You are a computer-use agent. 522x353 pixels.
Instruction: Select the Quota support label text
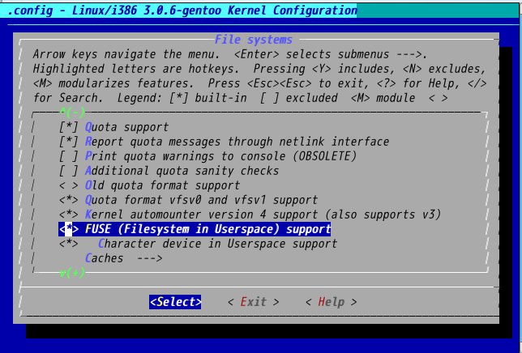click(126, 127)
